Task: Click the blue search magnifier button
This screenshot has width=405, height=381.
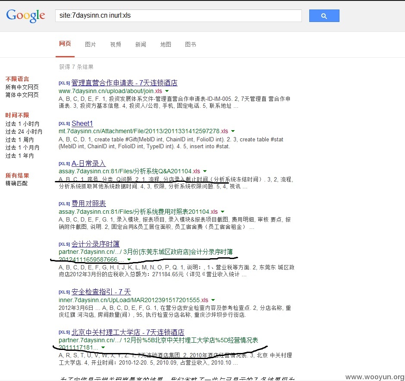Action: pos(324,16)
